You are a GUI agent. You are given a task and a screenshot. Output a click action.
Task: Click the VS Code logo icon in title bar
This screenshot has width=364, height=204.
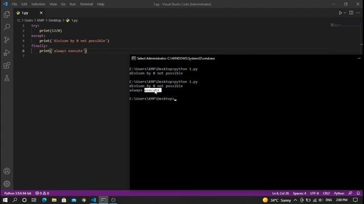coord(5,4)
